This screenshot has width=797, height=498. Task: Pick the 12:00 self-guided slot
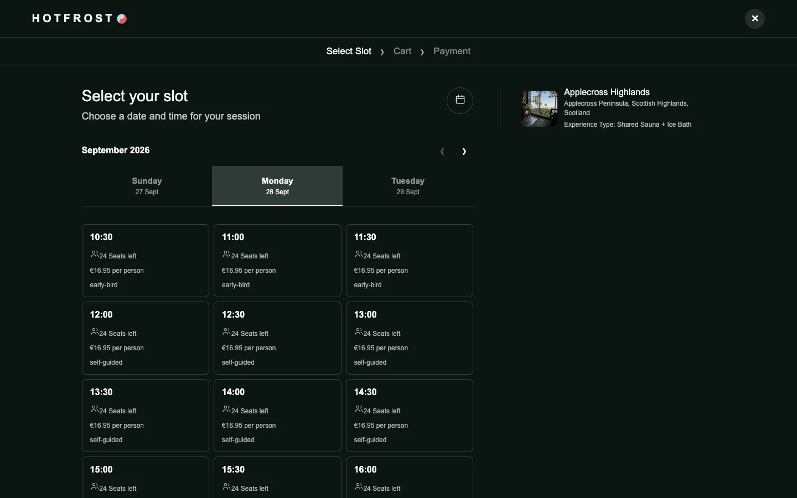146,338
